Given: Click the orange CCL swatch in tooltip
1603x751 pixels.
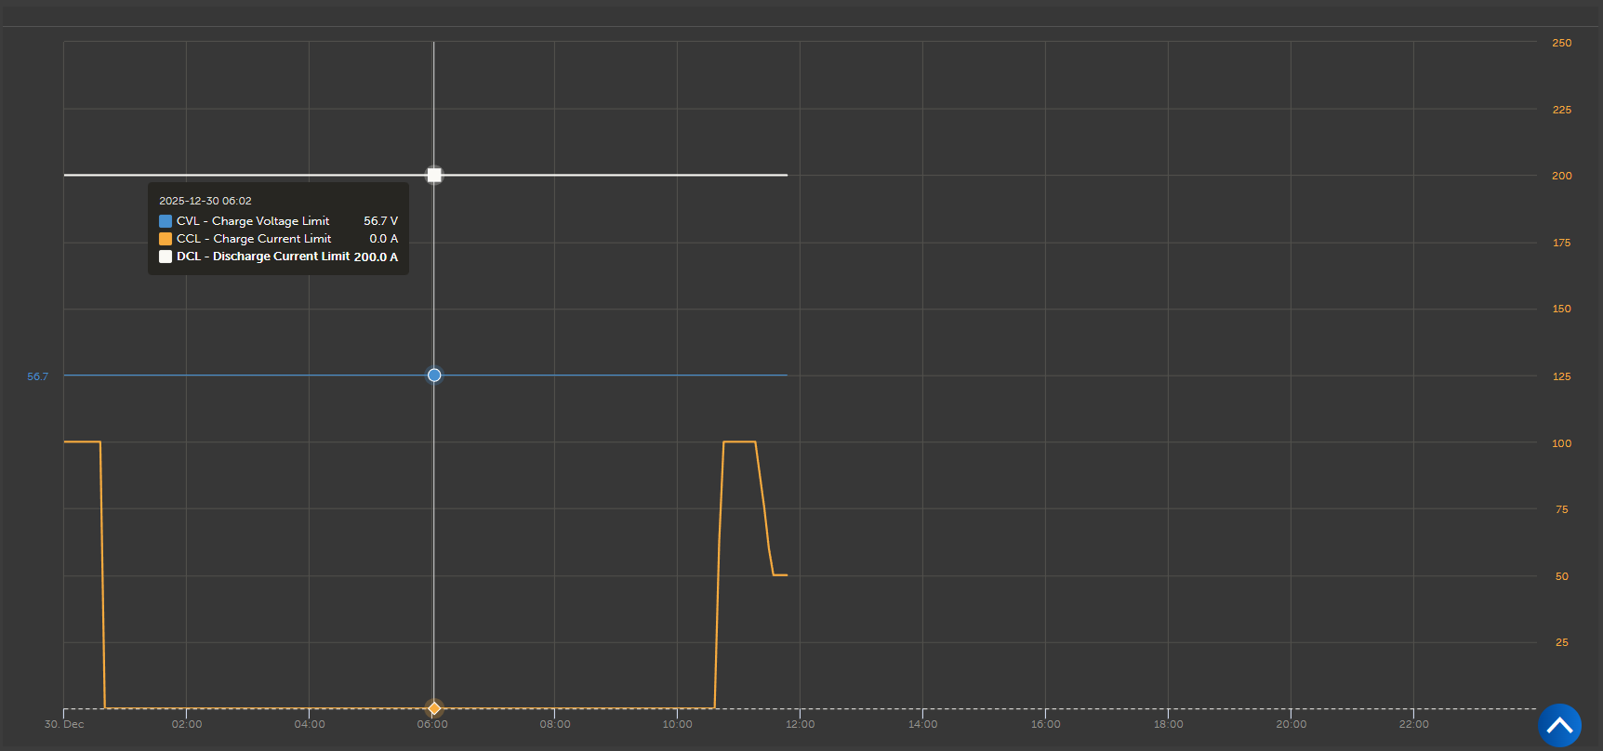Looking at the screenshot, I should click(166, 239).
